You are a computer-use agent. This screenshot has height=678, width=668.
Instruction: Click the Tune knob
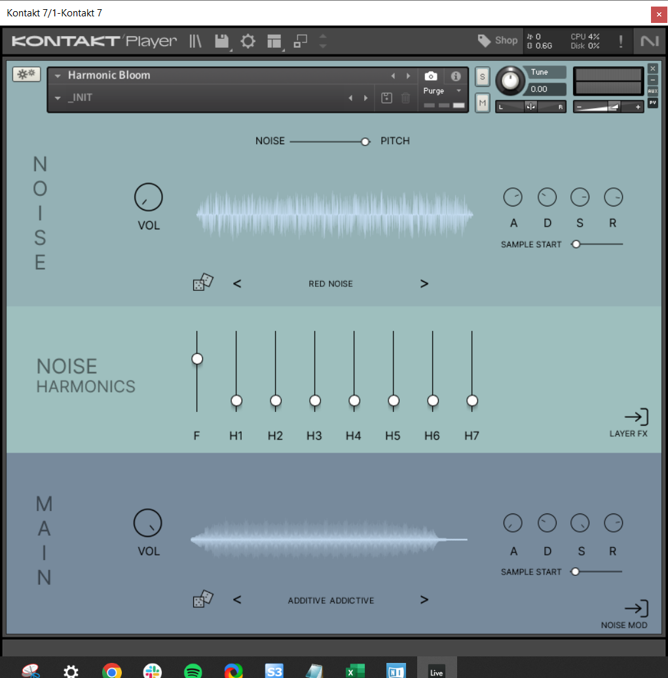[510, 81]
